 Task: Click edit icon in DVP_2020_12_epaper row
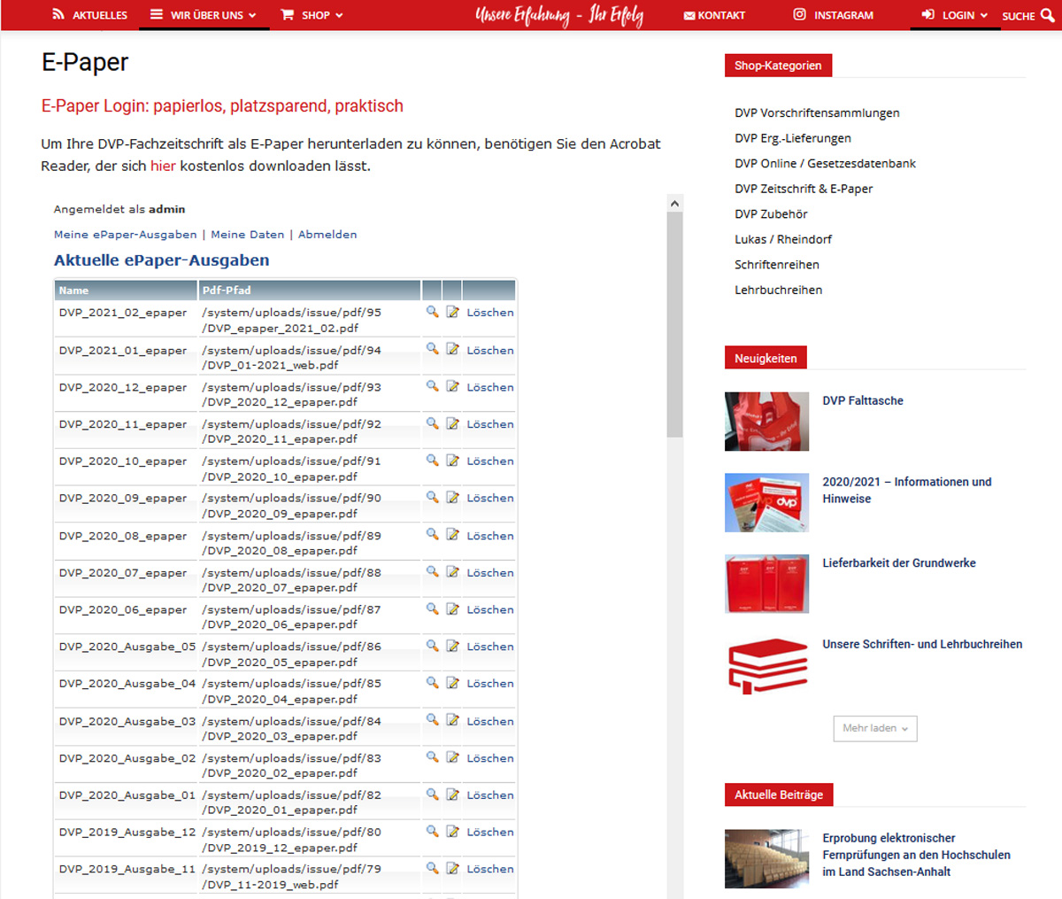[452, 386]
